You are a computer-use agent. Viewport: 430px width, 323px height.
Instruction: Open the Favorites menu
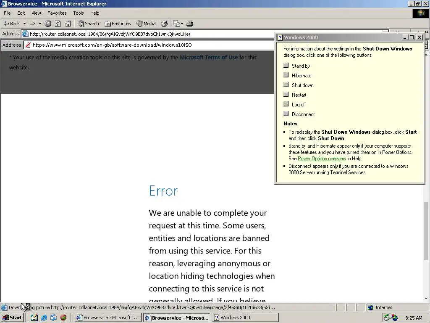57,13
